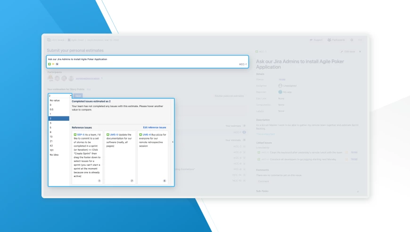Click the story type icon beside SSP-5

[x=75, y=135]
